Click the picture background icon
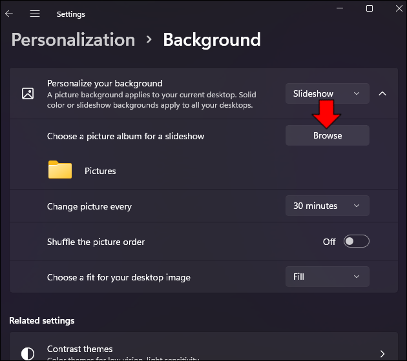The width and height of the screenshot is (407, 361). coord(28,93)
